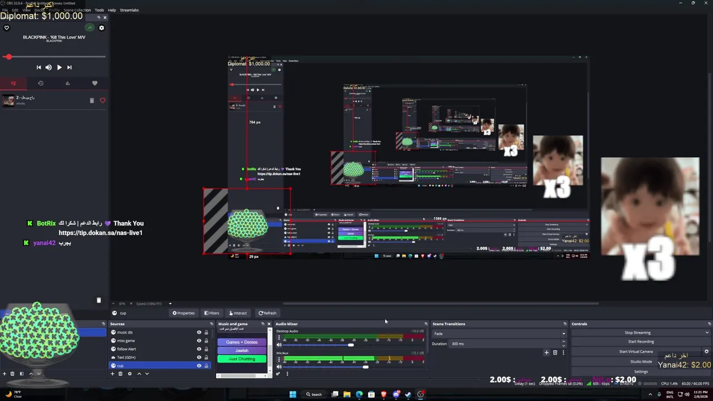This screenshot has height=401, width=713.
Task: Mute the music player volume icon
Action: coord(48,67)
